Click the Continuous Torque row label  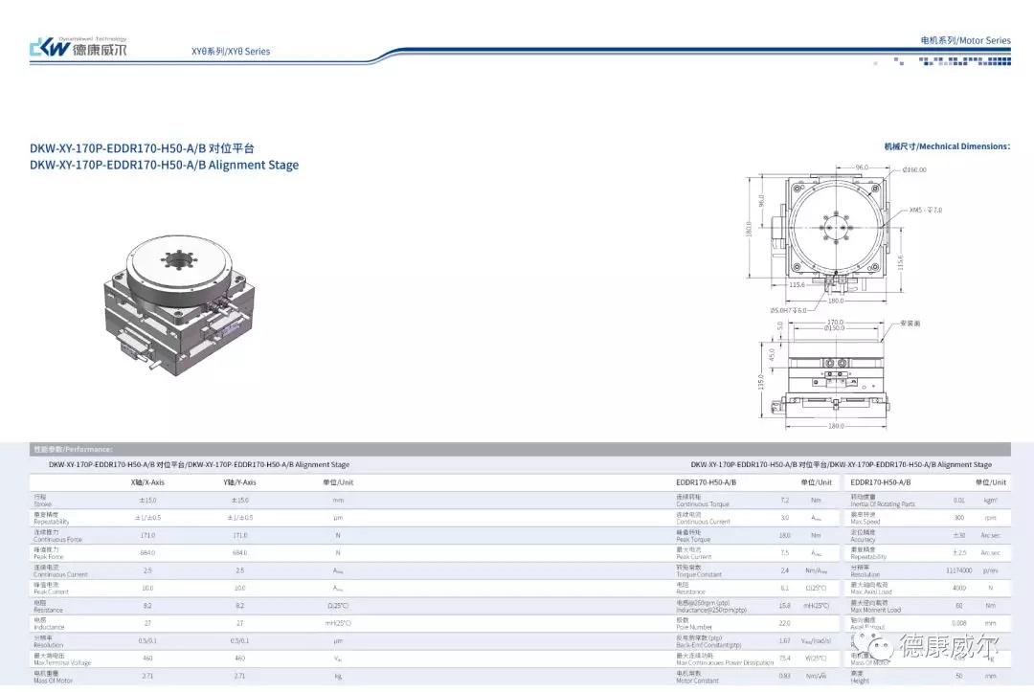point(703,501)
